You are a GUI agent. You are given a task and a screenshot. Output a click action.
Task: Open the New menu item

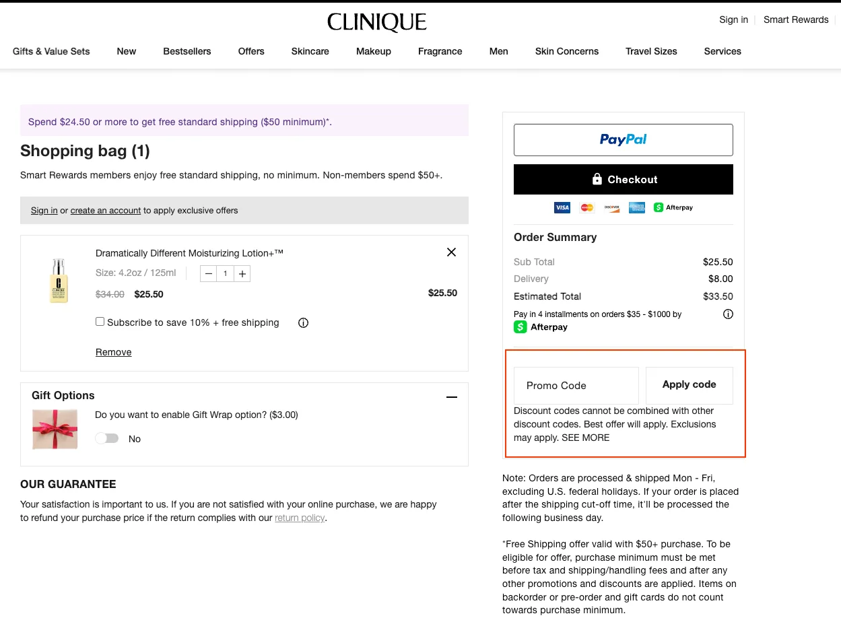127,51
